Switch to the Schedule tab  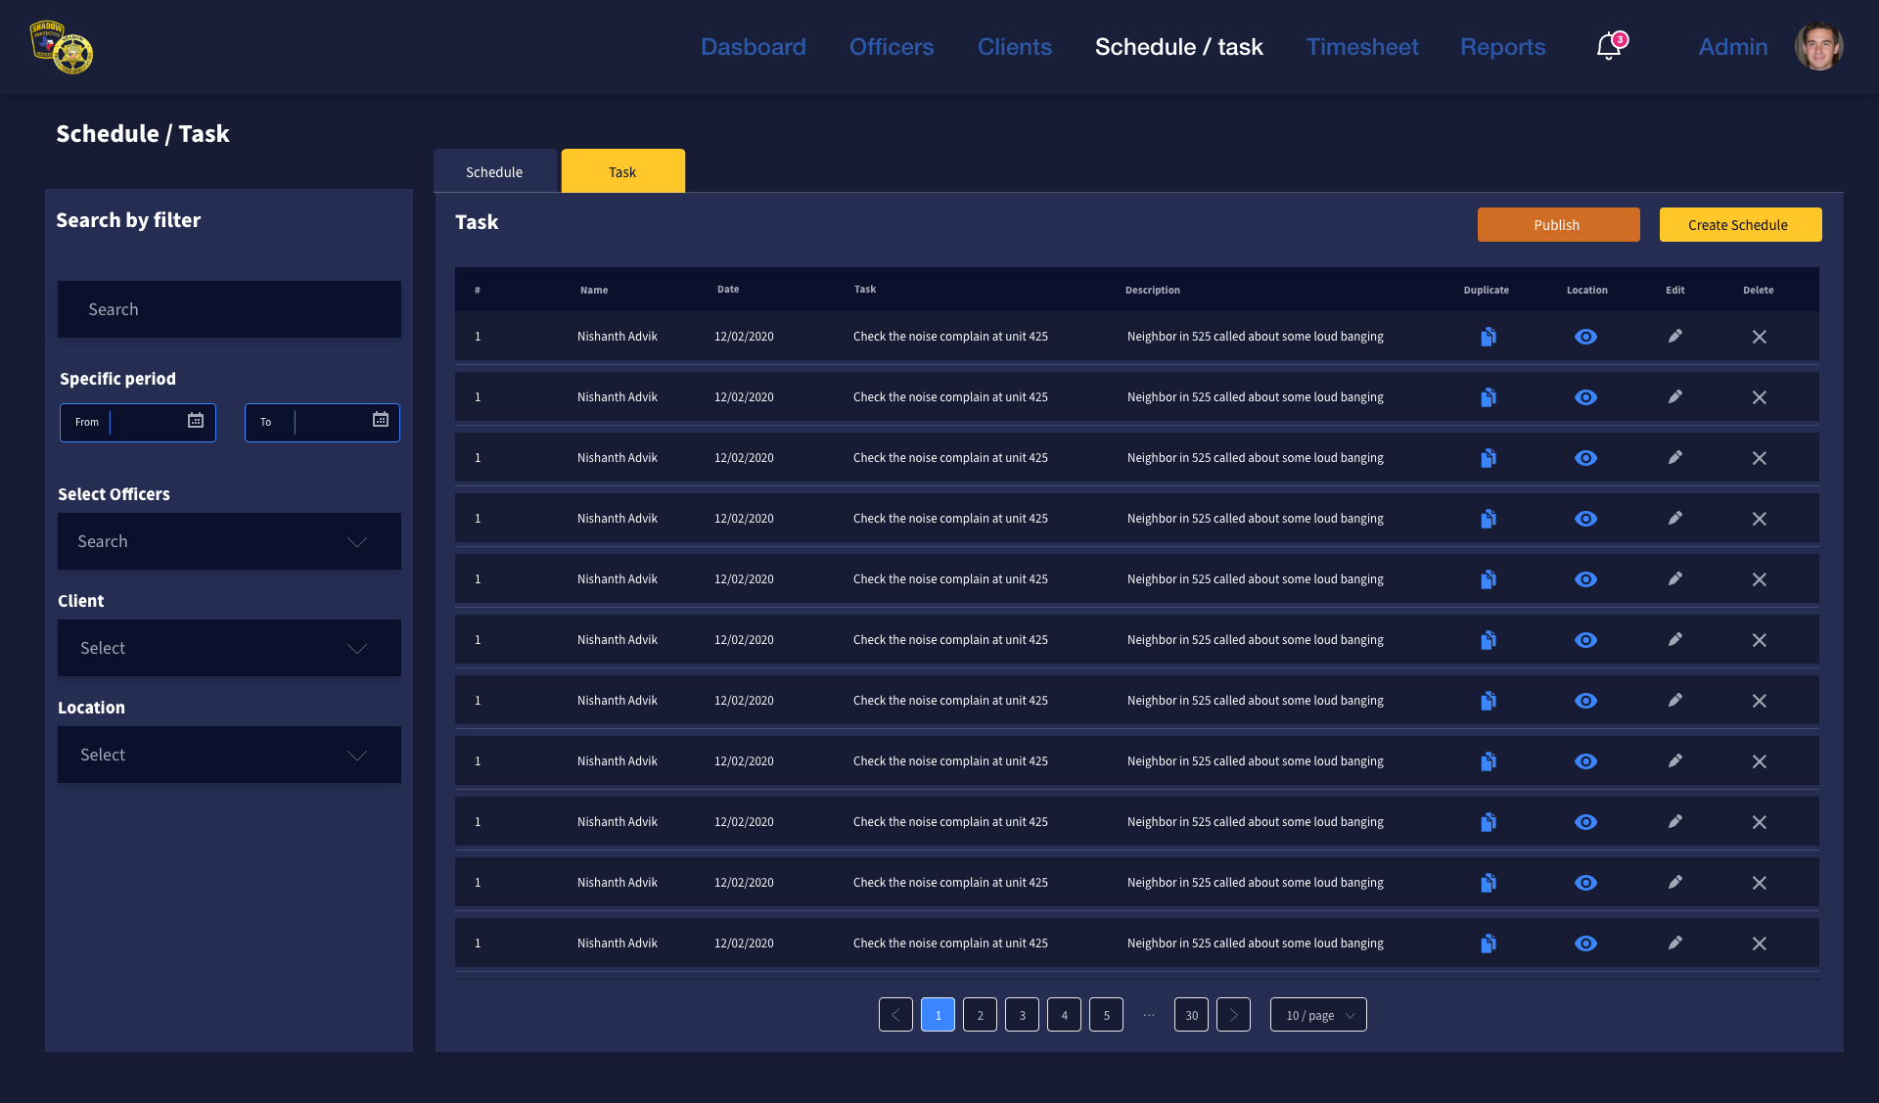pyautogui.click(x=494, y=171)
